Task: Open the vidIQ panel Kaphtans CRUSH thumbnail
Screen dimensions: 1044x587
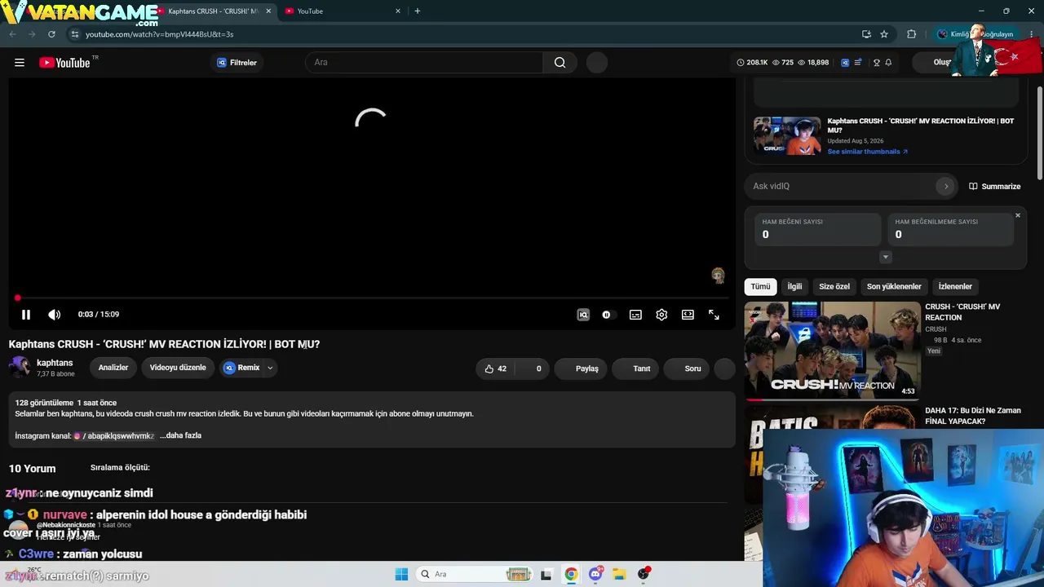Action: coord(787,135)
